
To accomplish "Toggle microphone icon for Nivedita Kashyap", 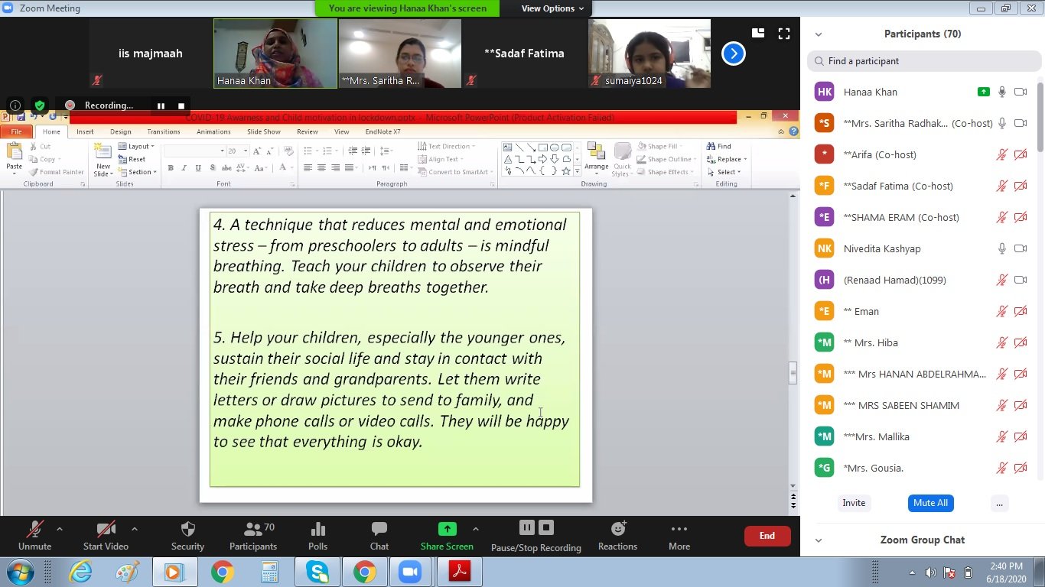I will coord(1002,248).
